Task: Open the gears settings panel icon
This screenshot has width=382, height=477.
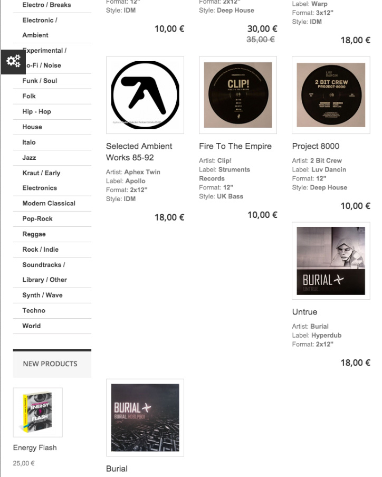Action: coord(13,62)
